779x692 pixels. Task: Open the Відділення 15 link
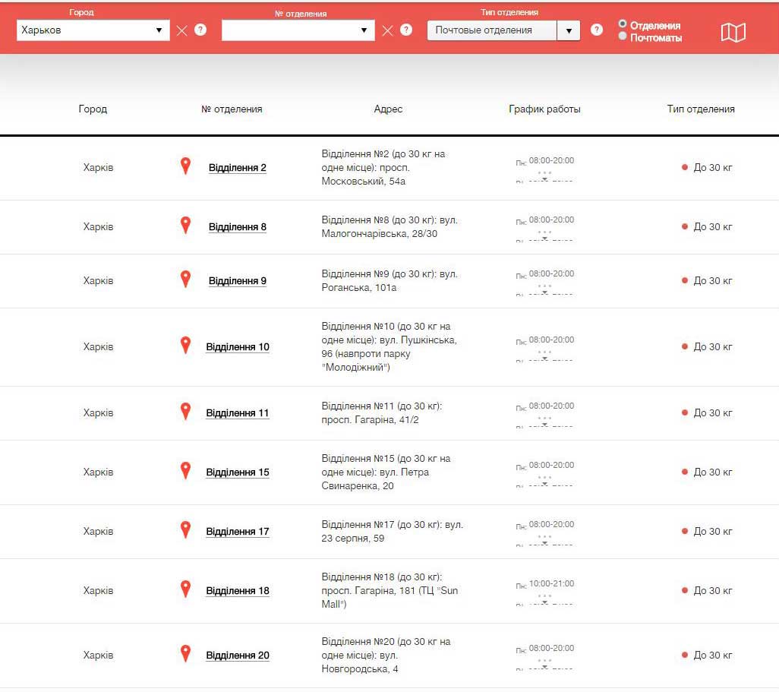pos(237,472)
